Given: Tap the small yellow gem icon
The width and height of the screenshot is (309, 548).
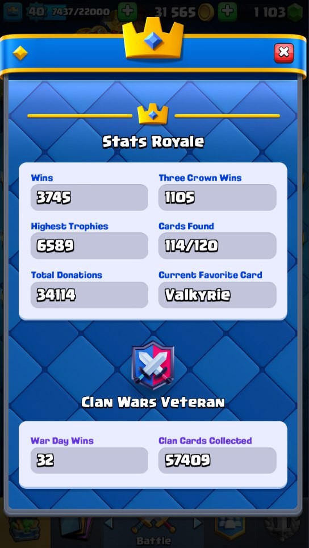Looking at the screenshot, I should point(20,53).
